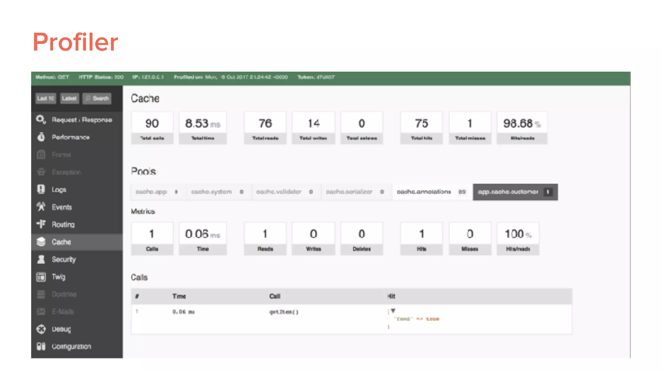Click the 8.53 ms Total time metric
Viewport: 662px width, 372px height.
pos(203,128)
